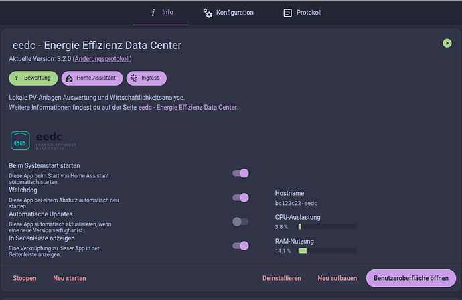Click the Deinstallieren button

tap(282, 278)
